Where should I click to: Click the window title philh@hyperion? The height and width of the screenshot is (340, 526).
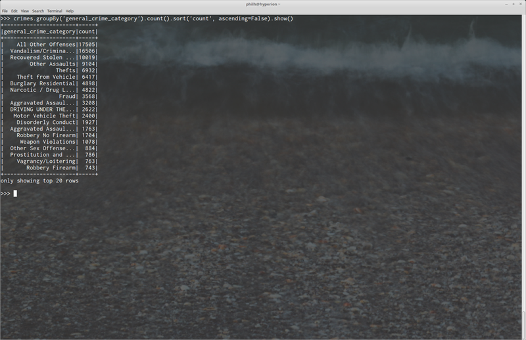[262, 4]
